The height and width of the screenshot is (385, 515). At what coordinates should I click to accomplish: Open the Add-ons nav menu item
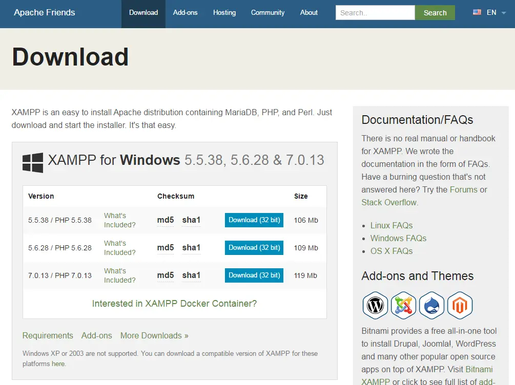pyautogui.click(x=185, y=12)
